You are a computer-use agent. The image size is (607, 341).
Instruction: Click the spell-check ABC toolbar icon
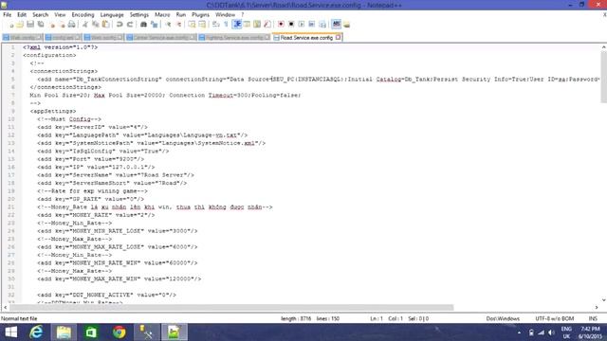pos(336,25)
